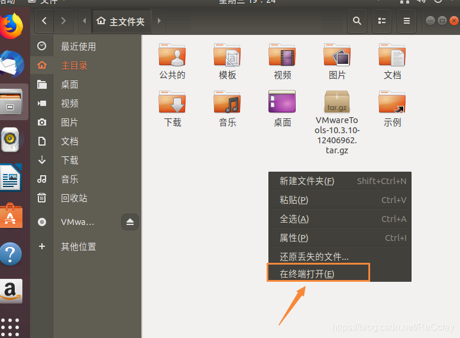
Task: Click the recent clock icon in sidebar
Action: pos(41,46)
